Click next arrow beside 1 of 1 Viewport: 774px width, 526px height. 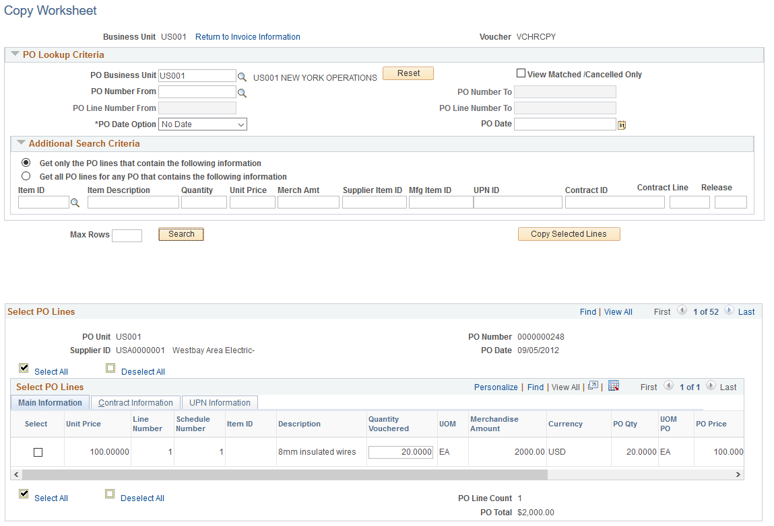[711, 387]
